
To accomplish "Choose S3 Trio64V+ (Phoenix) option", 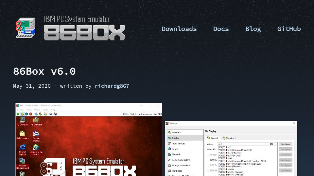I will (247, 175).
